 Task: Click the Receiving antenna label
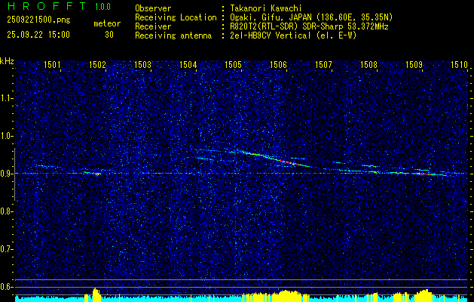point(173,35)
